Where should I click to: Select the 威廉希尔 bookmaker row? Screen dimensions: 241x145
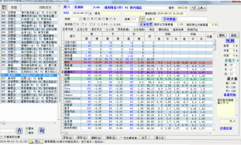pyautogui.click(x=138, y=72)
